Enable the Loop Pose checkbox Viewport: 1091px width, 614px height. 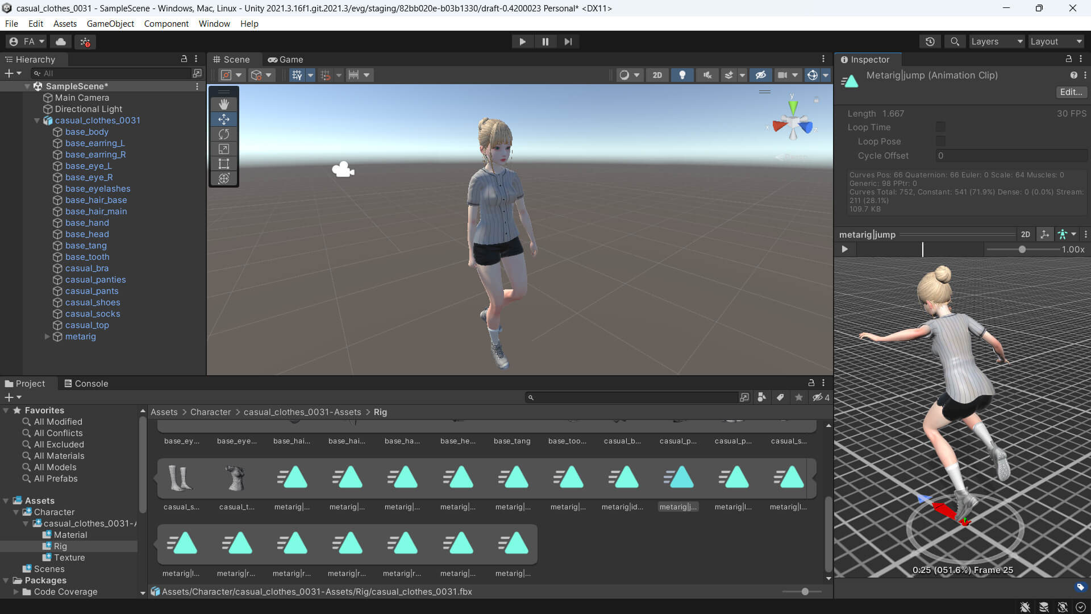[940, 141]
